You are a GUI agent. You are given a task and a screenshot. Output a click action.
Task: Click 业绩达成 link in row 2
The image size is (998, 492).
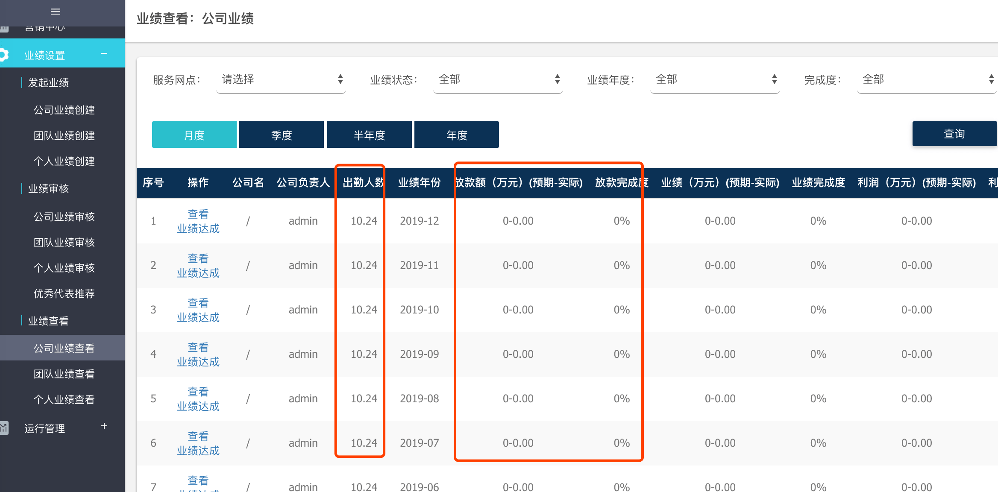coord(198,273)
